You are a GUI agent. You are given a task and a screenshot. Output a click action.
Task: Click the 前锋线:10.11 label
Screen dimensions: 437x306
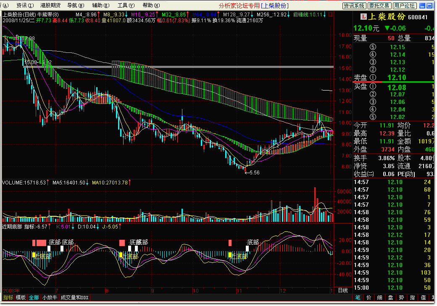[x=308, y=14]
